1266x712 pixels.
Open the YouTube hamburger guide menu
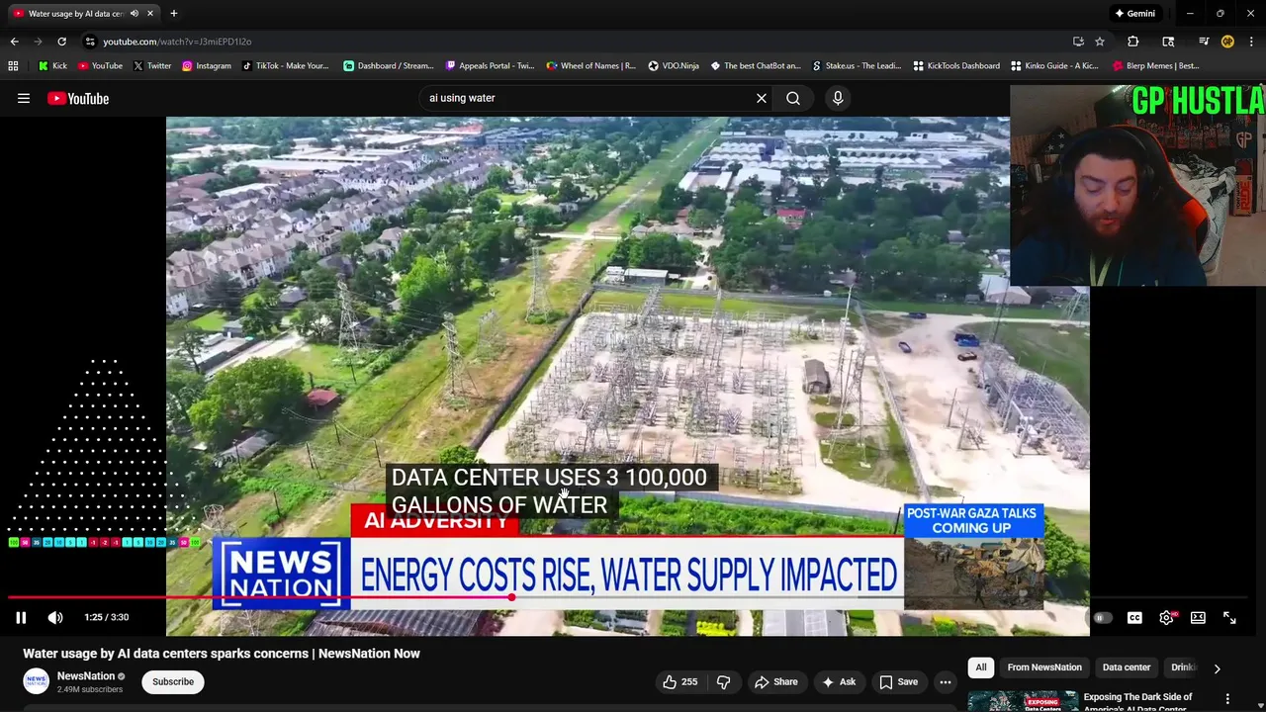tap(24, 98)
